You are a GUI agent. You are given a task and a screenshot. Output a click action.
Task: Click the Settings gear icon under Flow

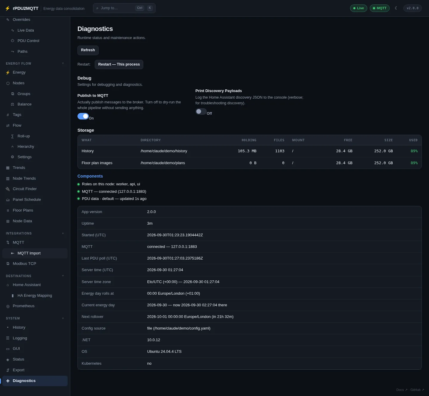pos(13,157)
